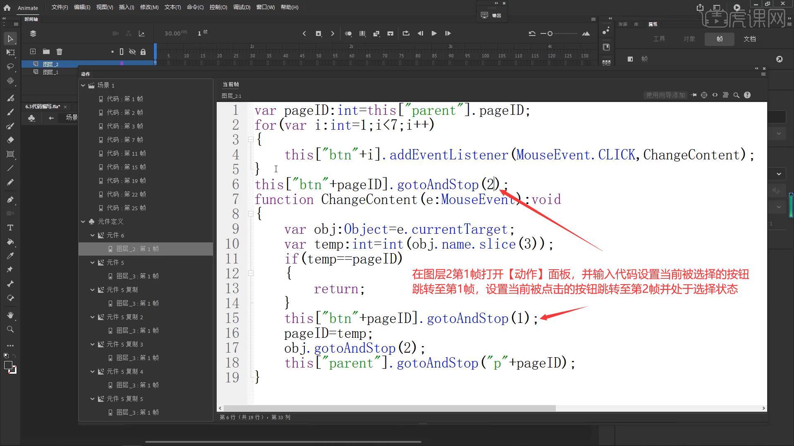
Task: Click 使用向导添加 button
Action: pos(665,95)
